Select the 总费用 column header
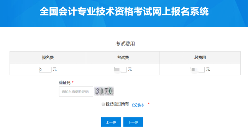The width and height of the screenshot is (248, 140). pyautogui.click(x=200, y=58)
